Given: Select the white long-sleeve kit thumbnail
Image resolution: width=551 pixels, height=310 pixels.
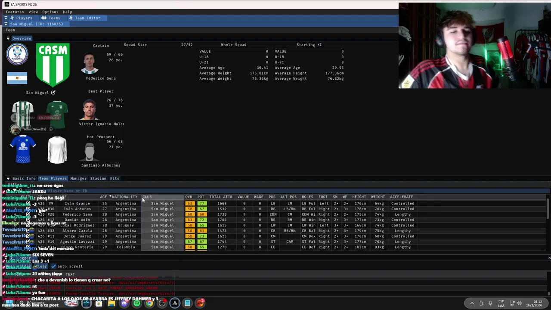Looking at the screenshot, I should pos(57,149).
